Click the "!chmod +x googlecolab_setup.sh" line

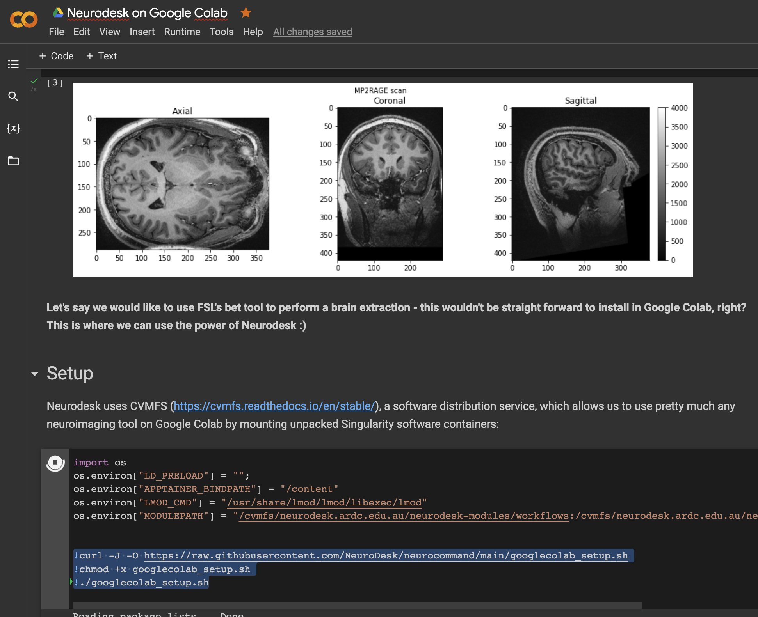click(x=162, y=569)
